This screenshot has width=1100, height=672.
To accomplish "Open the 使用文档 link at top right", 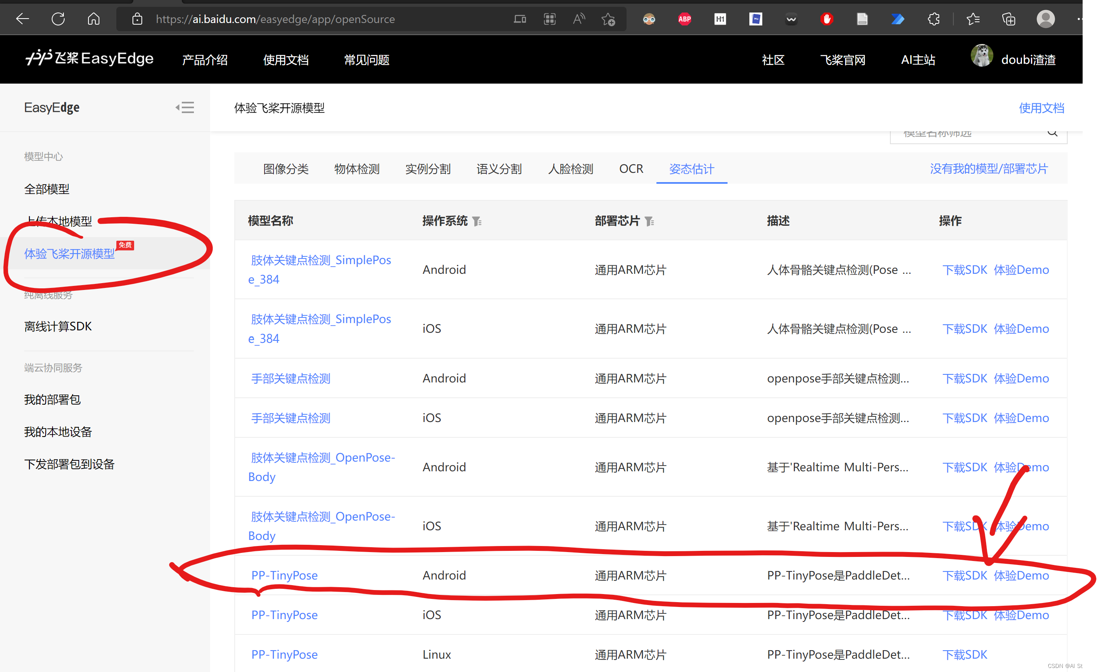I will point(1042,107).
